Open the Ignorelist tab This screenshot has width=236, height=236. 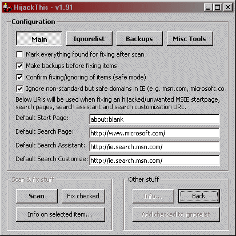(89, 39)
